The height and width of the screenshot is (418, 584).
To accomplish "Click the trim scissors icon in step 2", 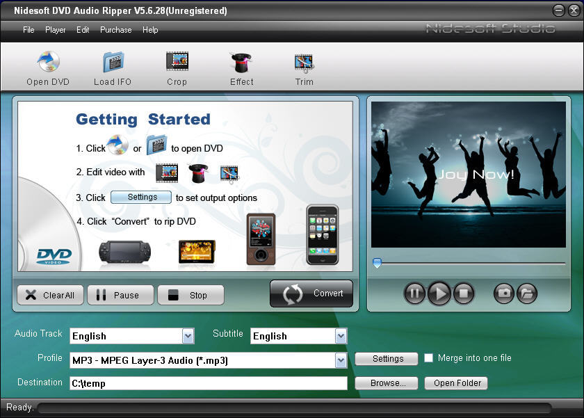I will click(x=229, y=174).
